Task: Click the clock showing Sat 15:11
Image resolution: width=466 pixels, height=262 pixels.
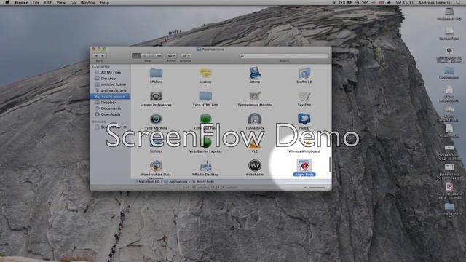Action: 405,3
